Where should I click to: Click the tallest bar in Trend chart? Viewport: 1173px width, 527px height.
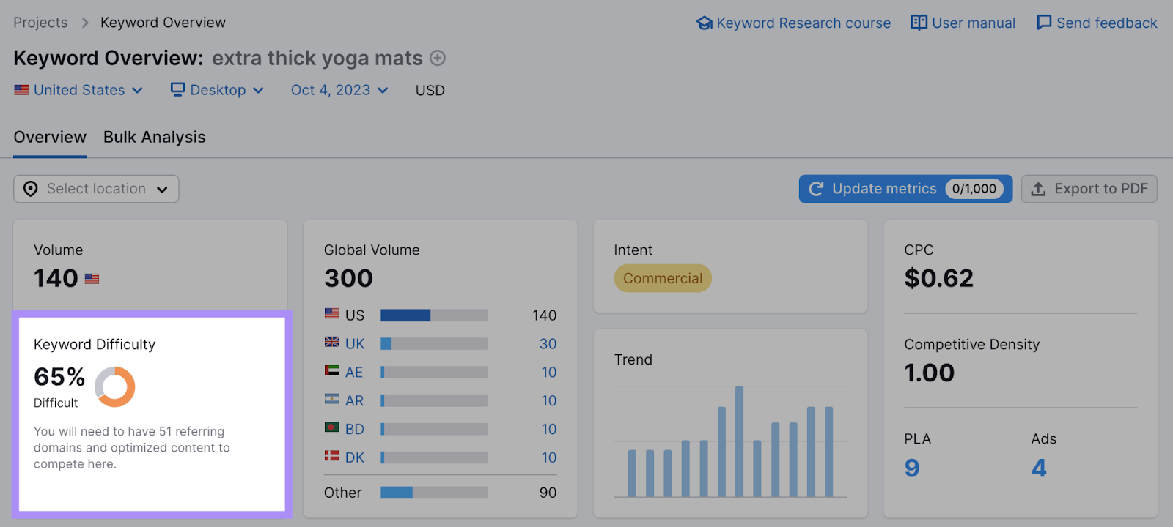coord(739,441)
